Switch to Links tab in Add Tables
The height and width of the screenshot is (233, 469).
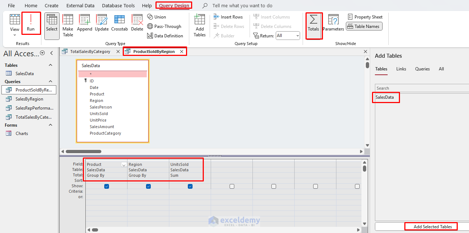[x=401, y=69]
